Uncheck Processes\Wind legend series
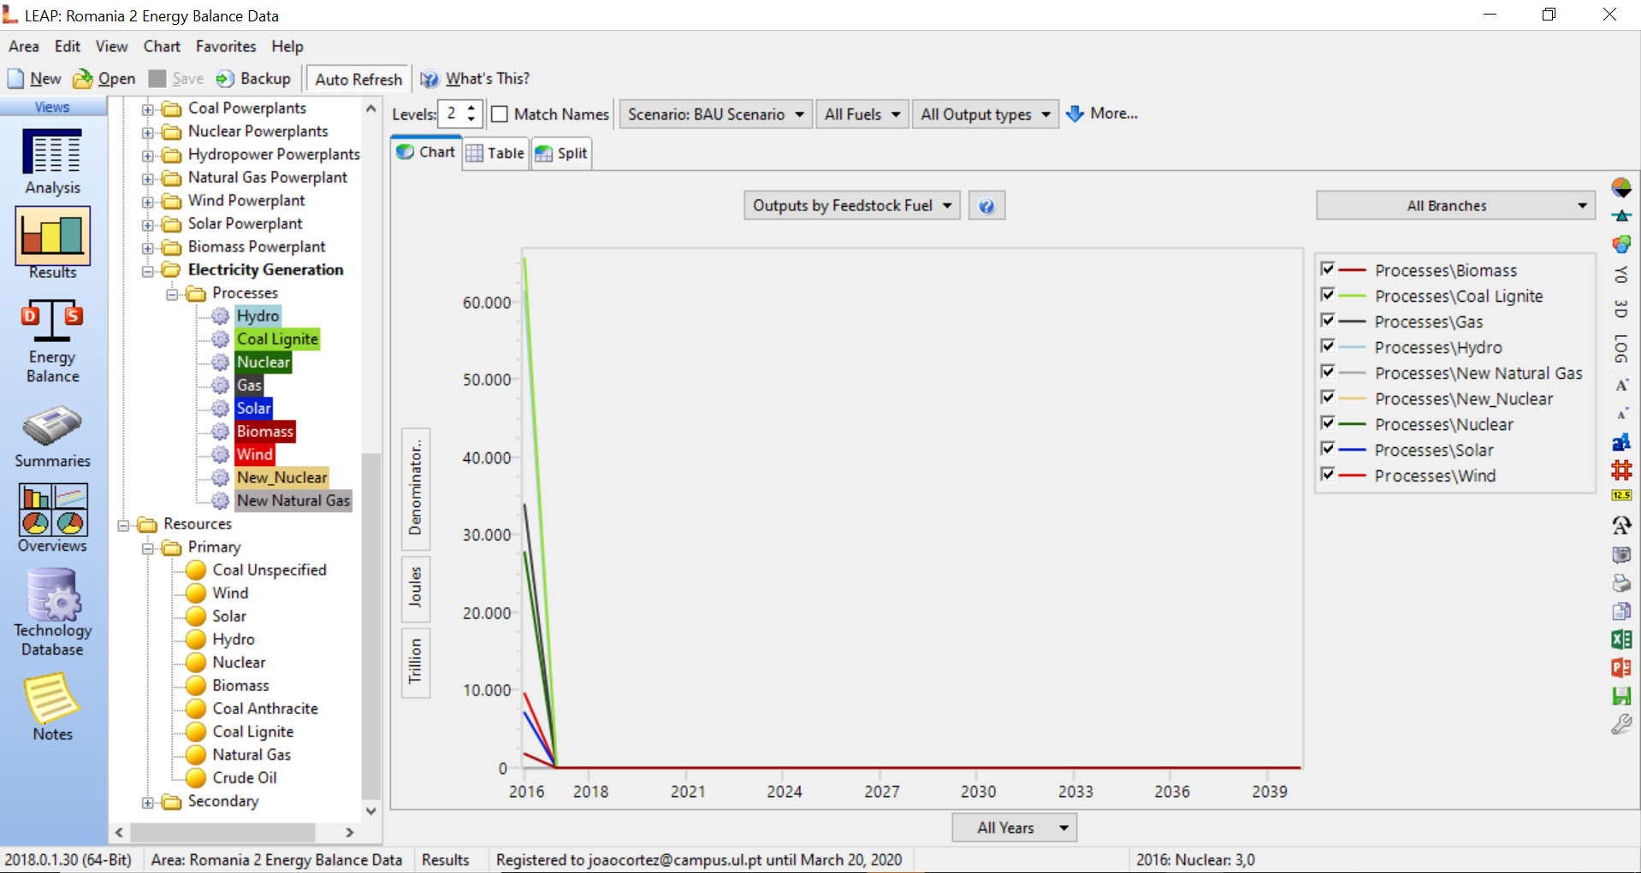 point(1328,475)
